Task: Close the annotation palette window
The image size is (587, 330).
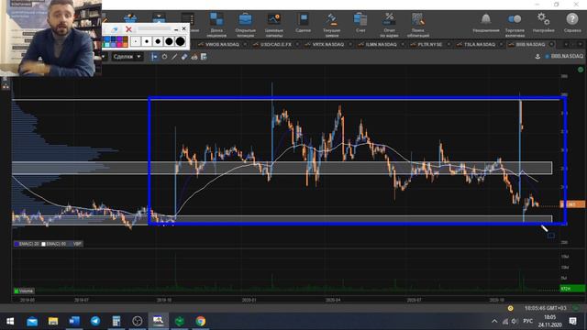Action: tap(183, 28)
